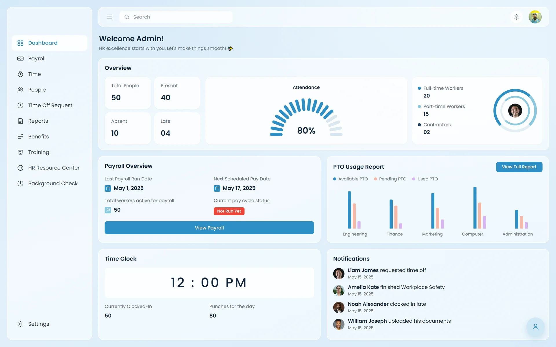556x347 pixels.
Task: Click the Present count card
Action: [177, 93]
